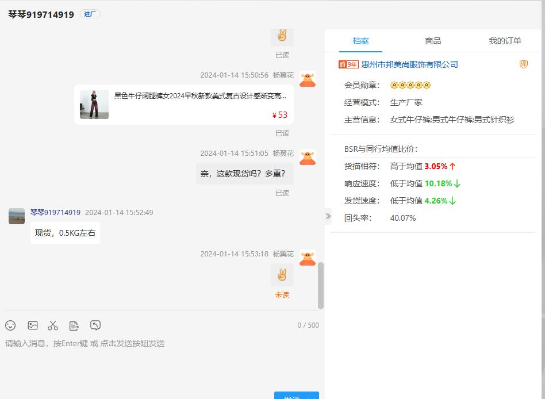Click the 进厂 tag beside the username

90,14
